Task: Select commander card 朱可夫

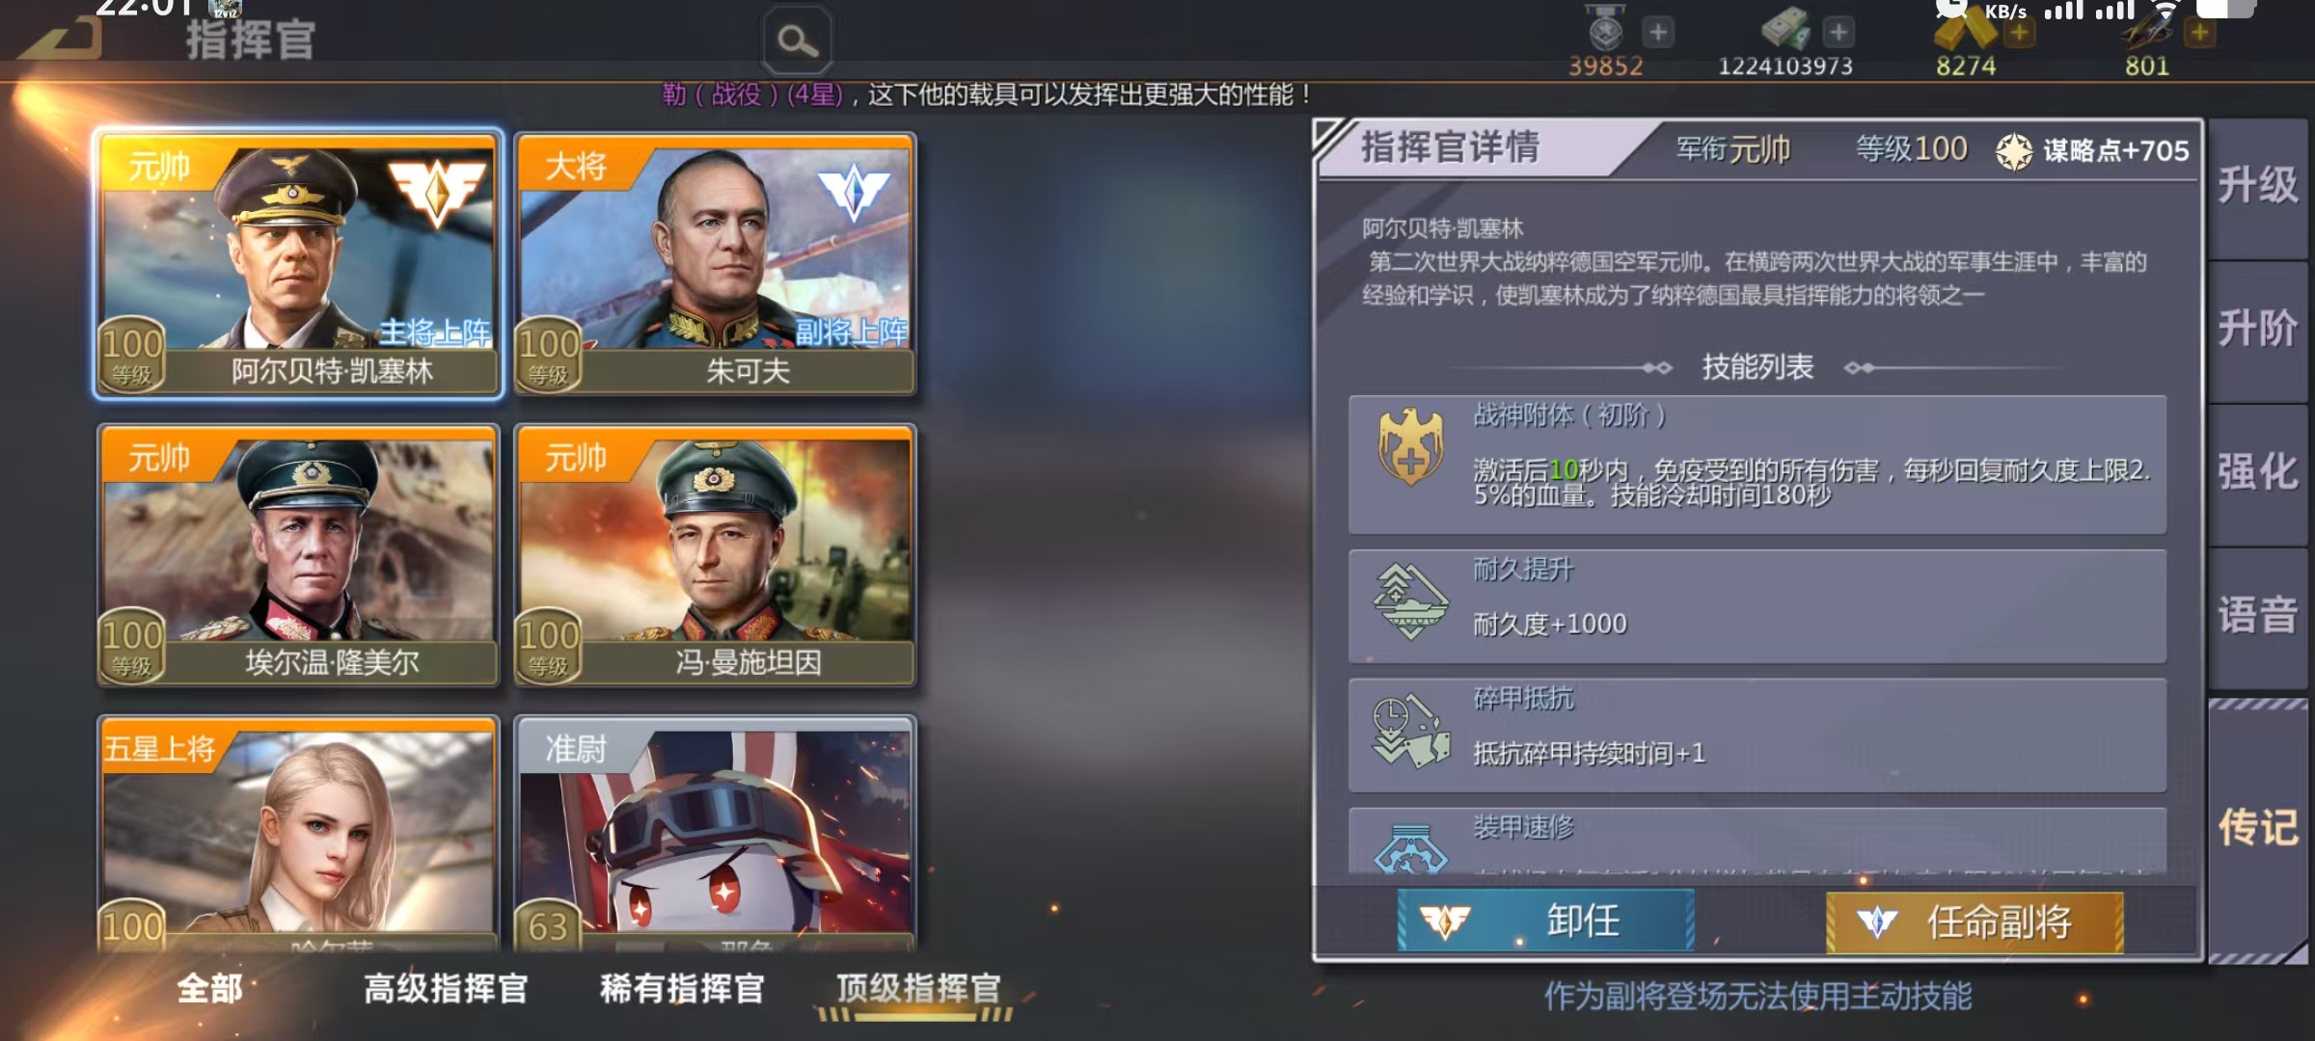Action: coord(715,263)
